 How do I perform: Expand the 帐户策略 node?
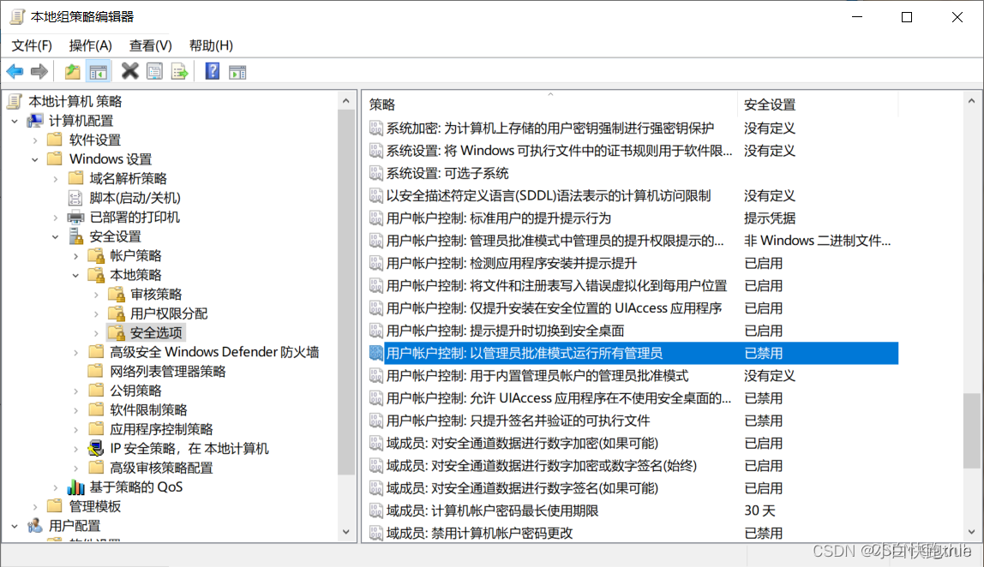coord(75,256)
